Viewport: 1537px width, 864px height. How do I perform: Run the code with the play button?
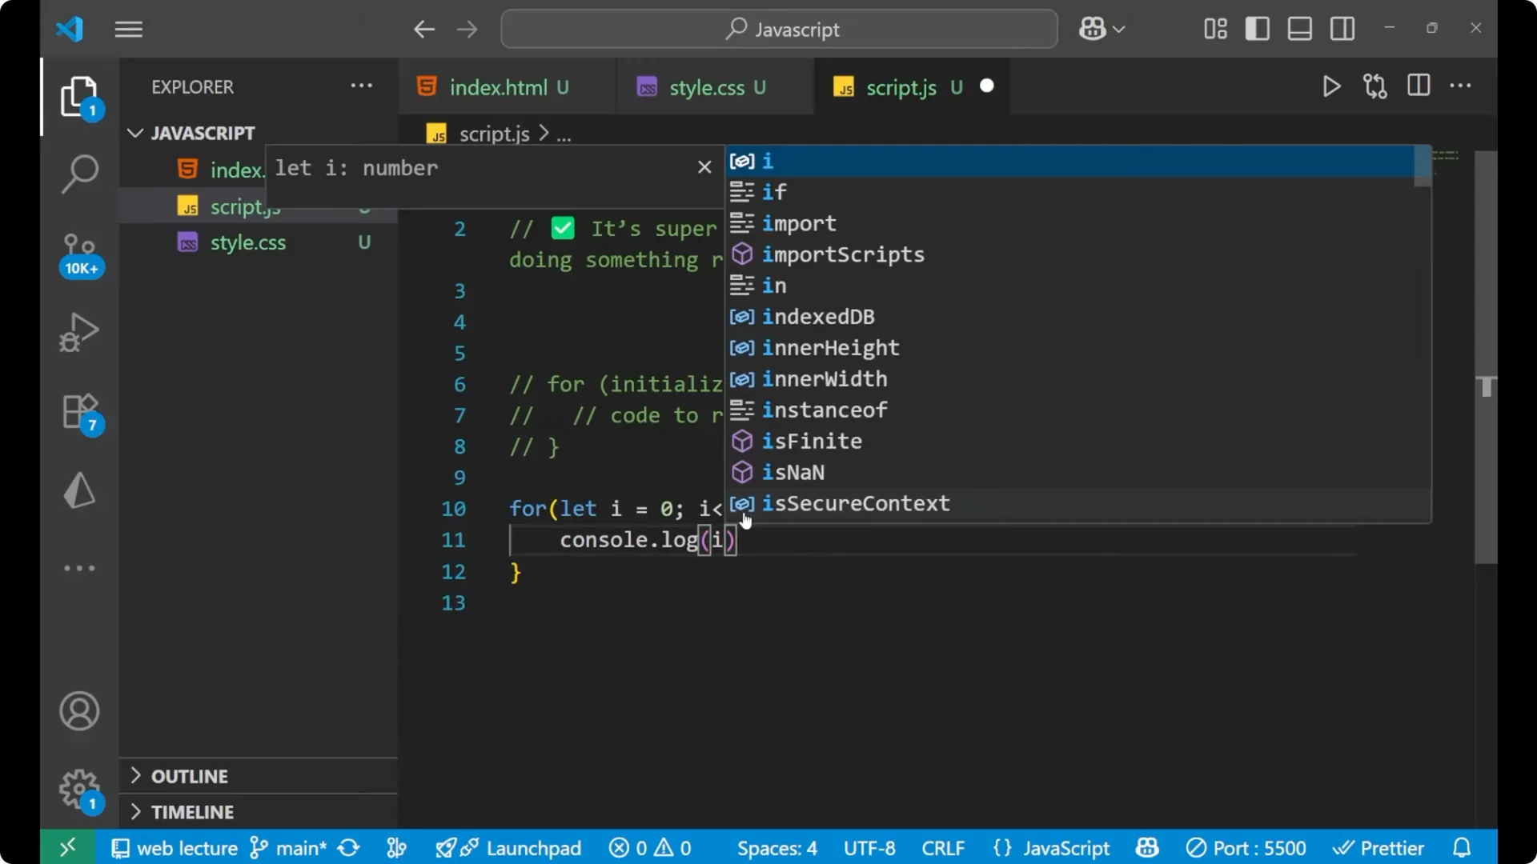(1331, 86)
